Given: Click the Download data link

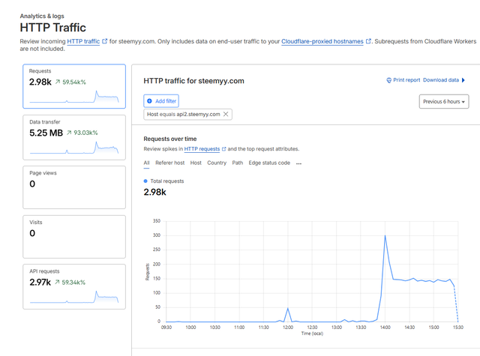Looking at the screenshot, I should coord(441,80).
